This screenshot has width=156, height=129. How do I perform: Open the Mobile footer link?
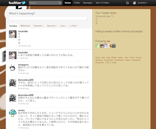tap(114, 58)
